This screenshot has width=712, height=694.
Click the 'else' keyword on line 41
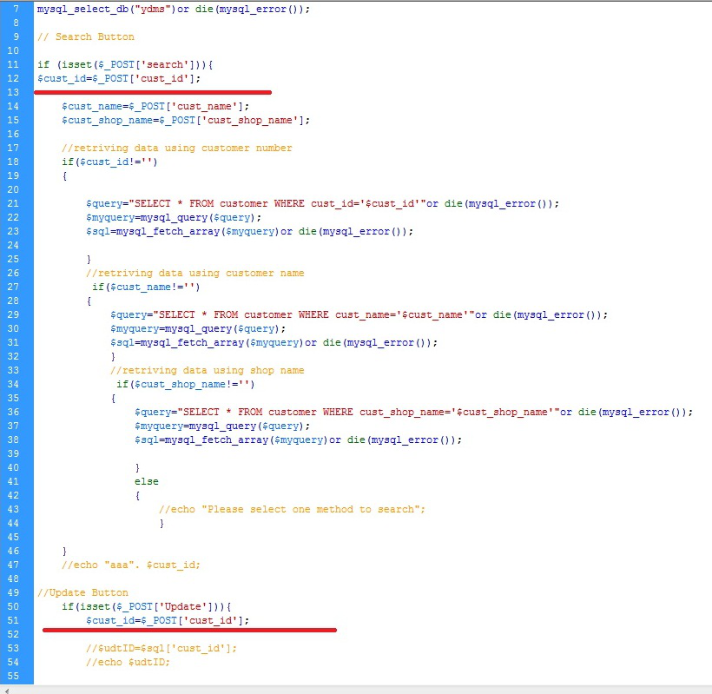point(146,481)
